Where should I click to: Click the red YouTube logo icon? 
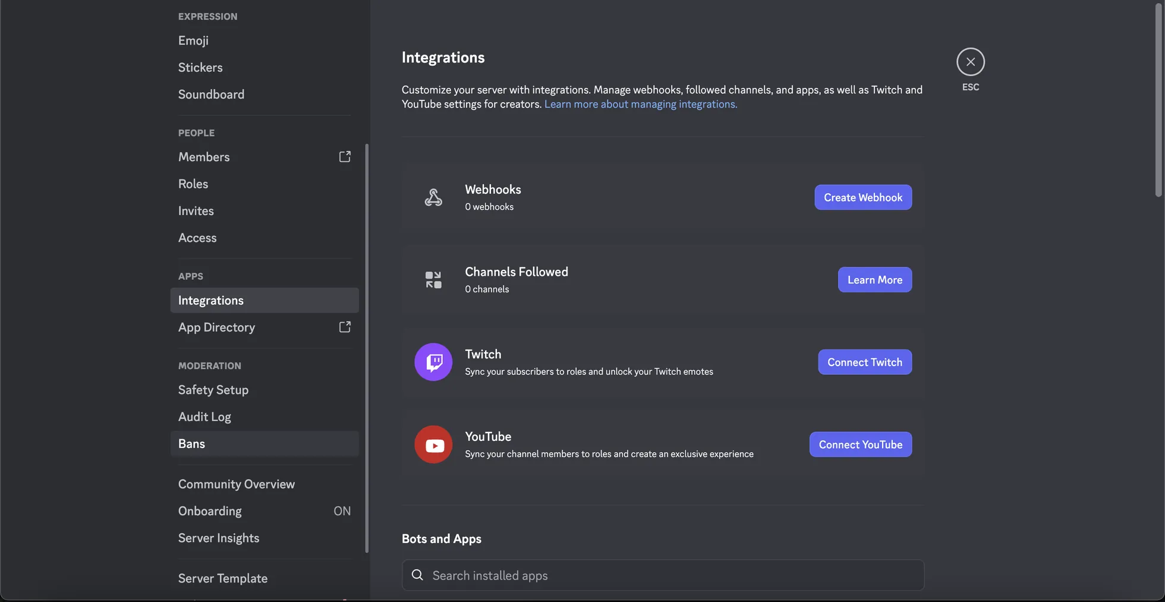(433, 445)
